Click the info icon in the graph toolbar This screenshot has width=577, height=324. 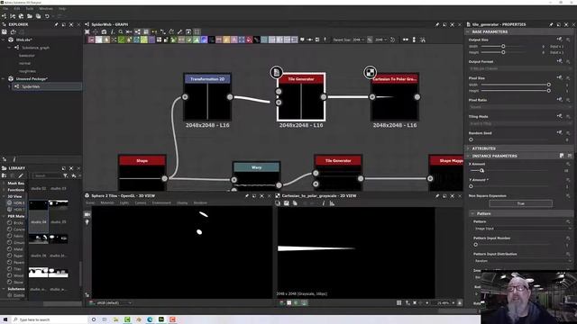[x=113, y=32]
